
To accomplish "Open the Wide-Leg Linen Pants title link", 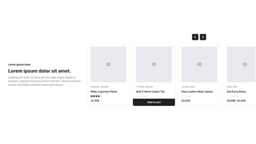I will (x=104, y=92).
